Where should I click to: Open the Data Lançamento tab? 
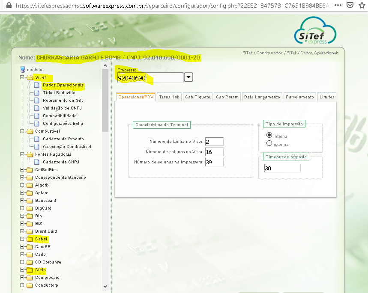262,97
